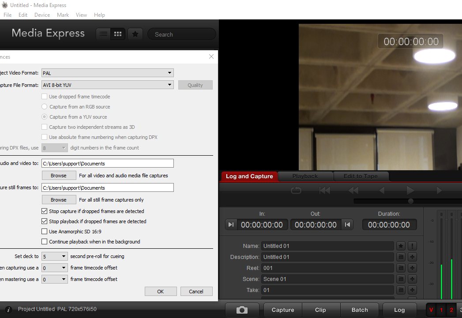
Task: Switch to thumbnail grid view icon
Action: click(x=118, y=34)
